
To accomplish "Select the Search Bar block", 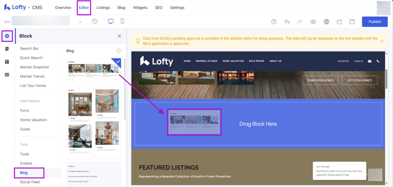I will click(29, 48).
